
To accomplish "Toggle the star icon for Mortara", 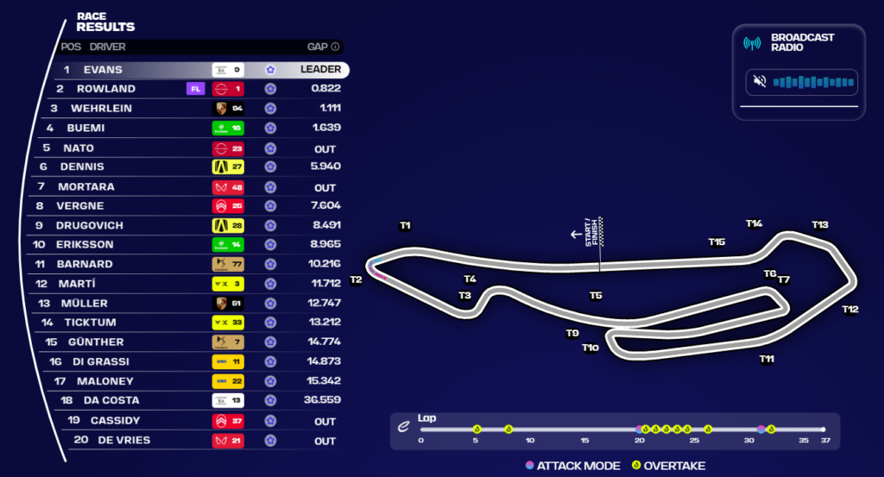I will 270,187.
